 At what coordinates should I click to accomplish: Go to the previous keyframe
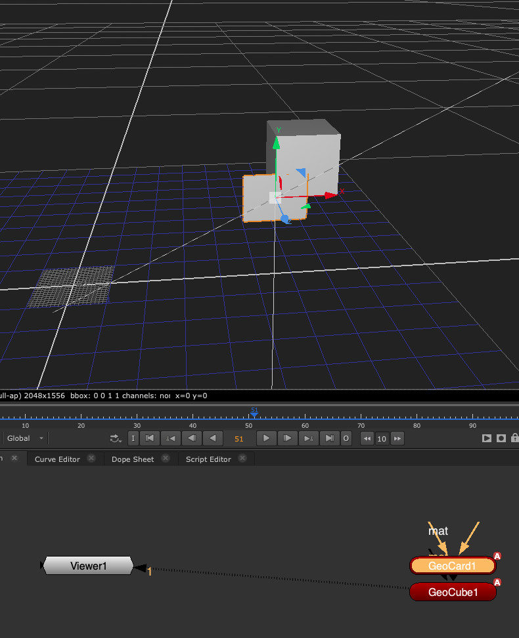pyautogui.click(x=170, y=438)
